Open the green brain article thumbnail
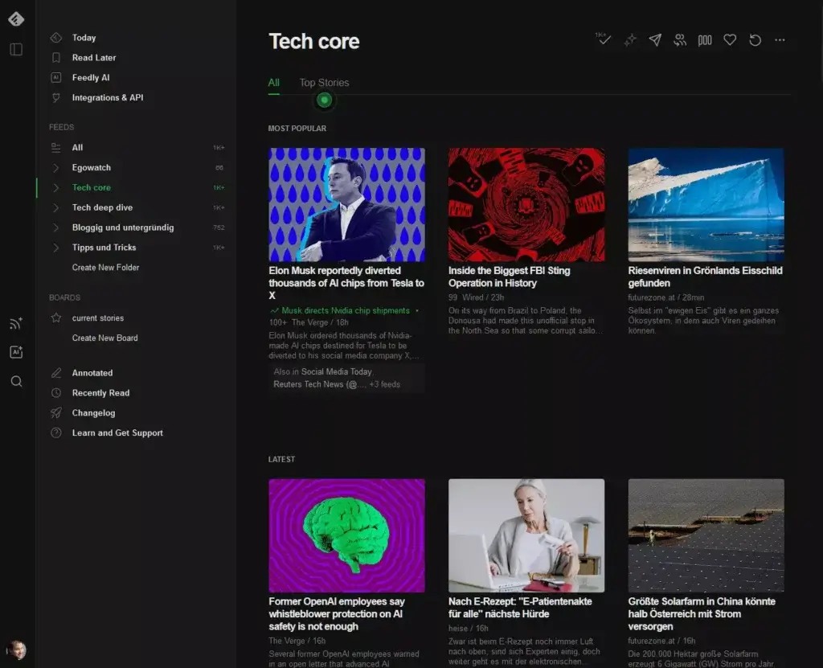Screen dimensions: 823x668 pyautogui.click(x=347, y=535)
